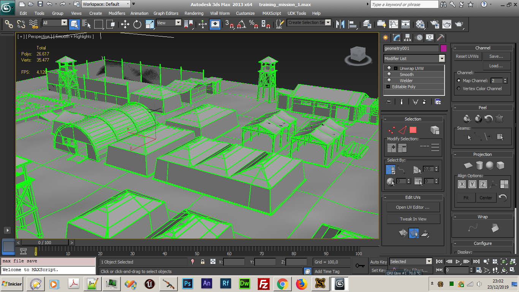Click the Open UV Editor button

point(413,207)
